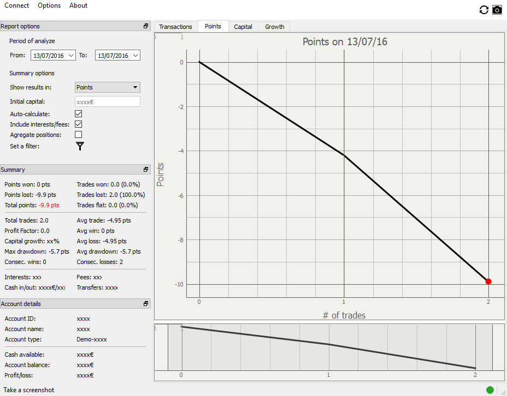Click 'Consec. wins: 0' text
The width and height of the screenshot is (507, 396).
[x=25, y=262]
